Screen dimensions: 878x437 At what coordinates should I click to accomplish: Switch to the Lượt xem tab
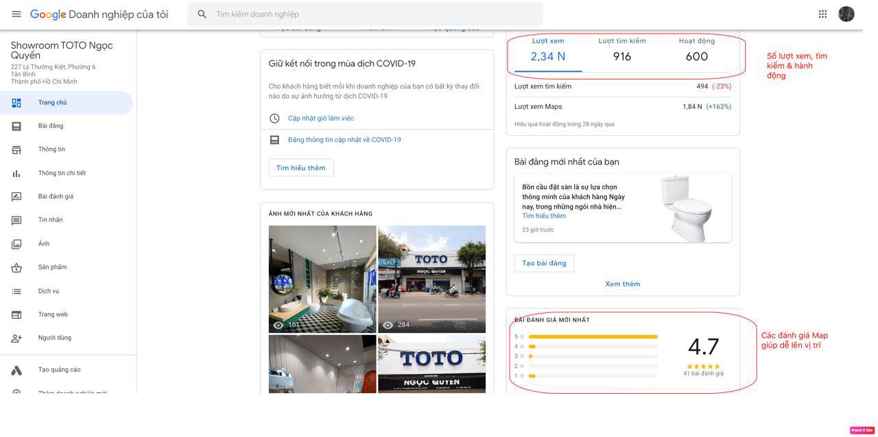(x=548, y=53)
